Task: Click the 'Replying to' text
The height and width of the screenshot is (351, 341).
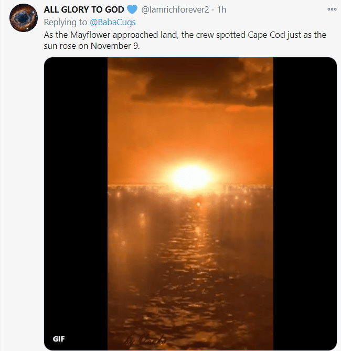Action: click(67, 23)
